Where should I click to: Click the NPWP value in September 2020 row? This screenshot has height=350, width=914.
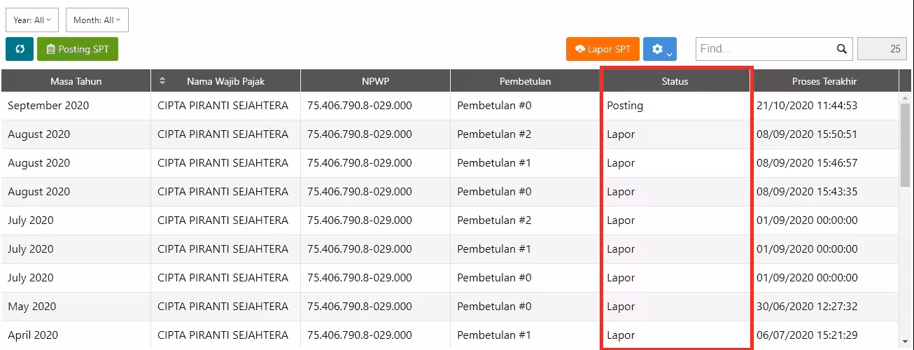point(360,106)
